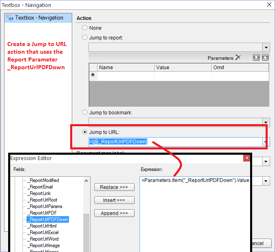The height and width of the screenshot is (252, 275).
Task: Select the None action radio button
Action: click(x=84, y=28)
